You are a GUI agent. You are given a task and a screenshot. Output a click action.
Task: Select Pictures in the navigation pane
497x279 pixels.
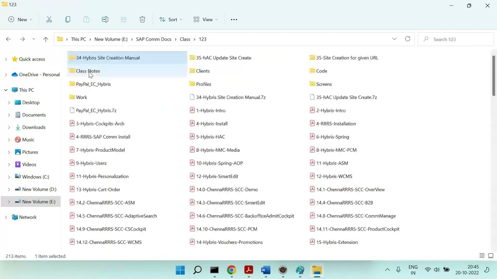pyautogui.click(x=30, y=152)
